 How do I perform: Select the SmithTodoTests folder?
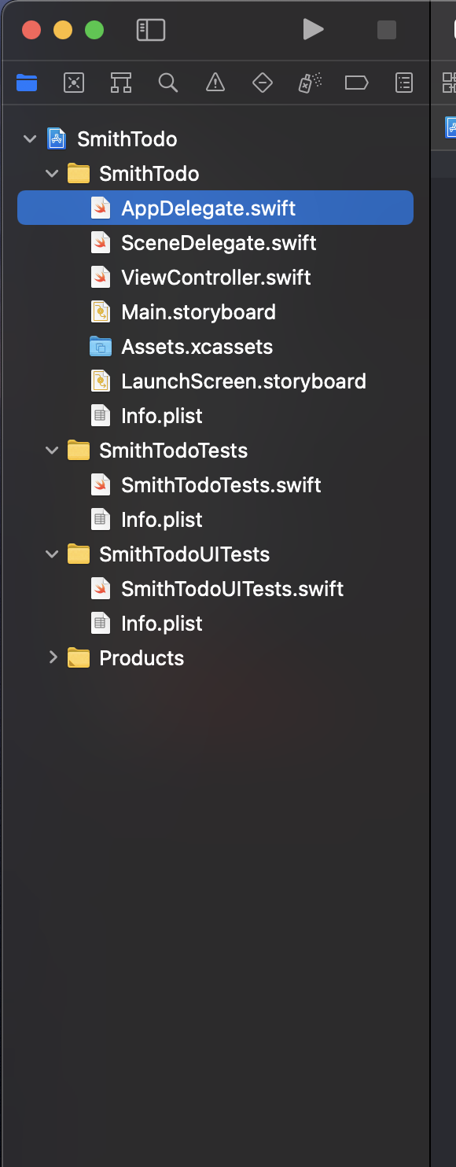tap(173, 451)
